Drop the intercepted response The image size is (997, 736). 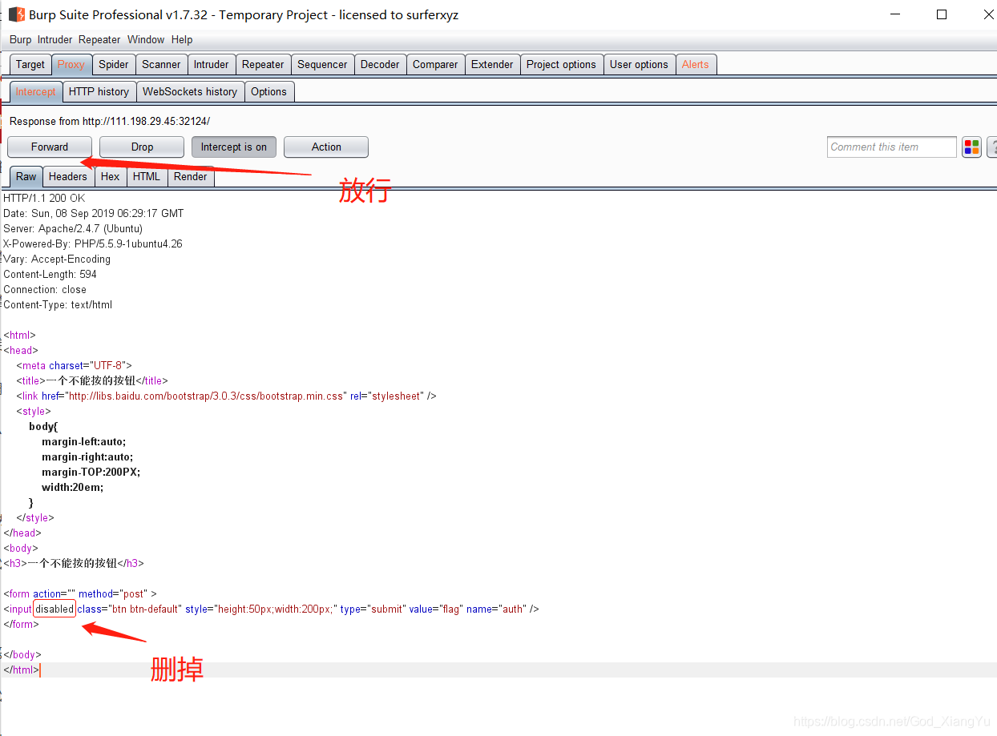[x=142, y=147]
